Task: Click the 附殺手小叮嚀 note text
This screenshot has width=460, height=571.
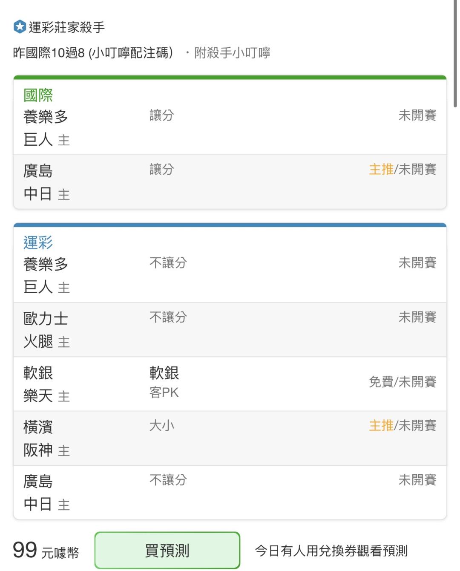Action: click(x=232, y=53)
